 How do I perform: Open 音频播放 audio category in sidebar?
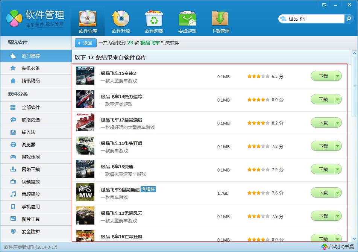(30, 194)
